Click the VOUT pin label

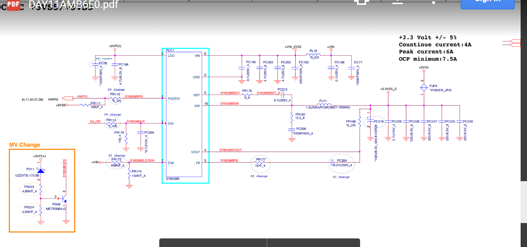[195, 152]
